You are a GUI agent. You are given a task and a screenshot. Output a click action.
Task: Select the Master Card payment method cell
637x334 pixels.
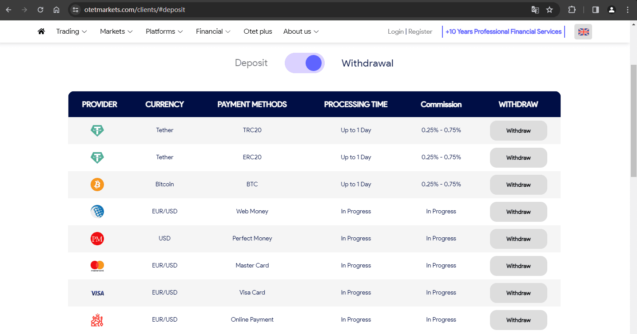252,266
